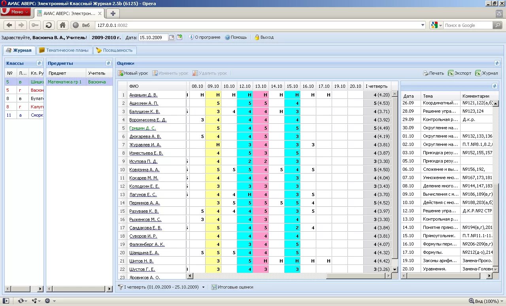506x306 pixels.
Task: Open the Помощь help link
Action: click(236, 37)
